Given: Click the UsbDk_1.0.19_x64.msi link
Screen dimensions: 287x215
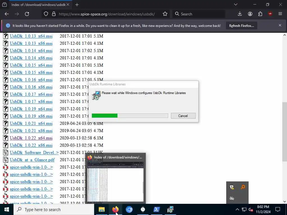Looking at the screenshot, I should pyautogui.click(x=31, y=109).
